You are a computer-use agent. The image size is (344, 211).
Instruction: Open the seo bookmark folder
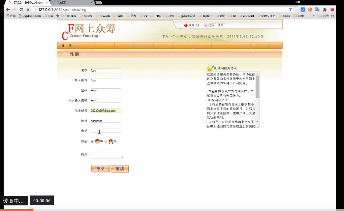pos(48,16)
